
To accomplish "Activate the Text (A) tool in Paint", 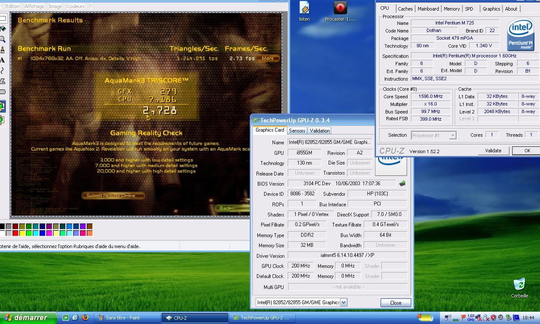I will [x=3, y=60].
